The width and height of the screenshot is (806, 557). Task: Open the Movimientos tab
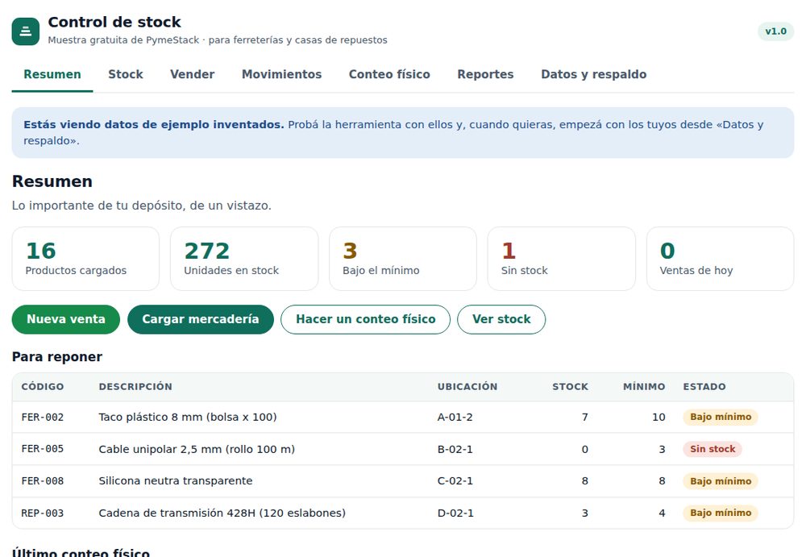[281, 75]
